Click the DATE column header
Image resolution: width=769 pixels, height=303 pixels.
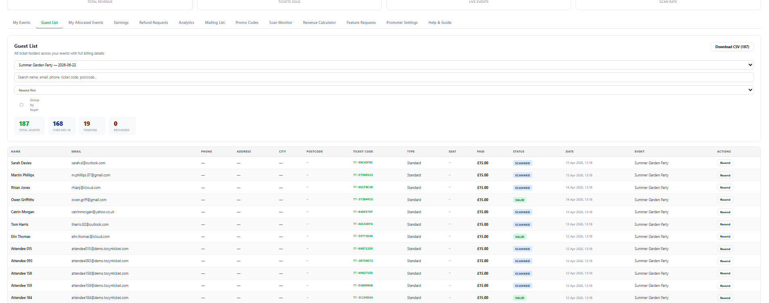click(570, 152)
